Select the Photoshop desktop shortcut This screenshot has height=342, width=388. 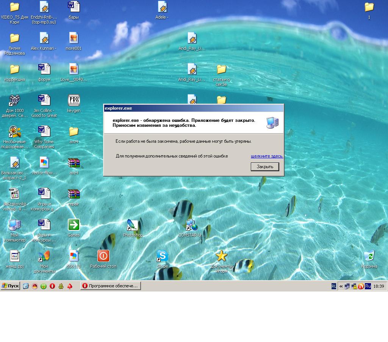133,225
